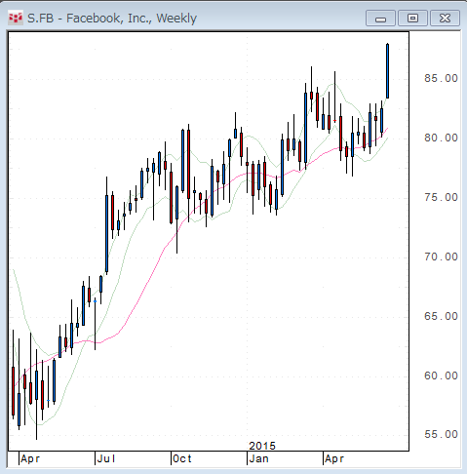The image size is (467, 474).
Task: Click the 65.00 price axis label
Action: (x=441, y=316)
